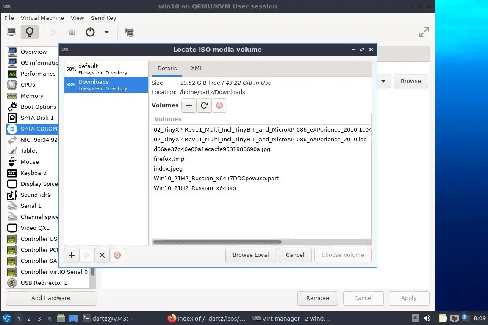
Task: Select d66ae37d46e00a1ecacfe9531986690a.jpg volume
Action: click(261, 149)
